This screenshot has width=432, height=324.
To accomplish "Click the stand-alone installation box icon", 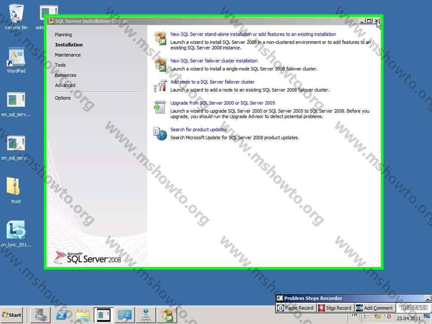I will tap(160, 38).
